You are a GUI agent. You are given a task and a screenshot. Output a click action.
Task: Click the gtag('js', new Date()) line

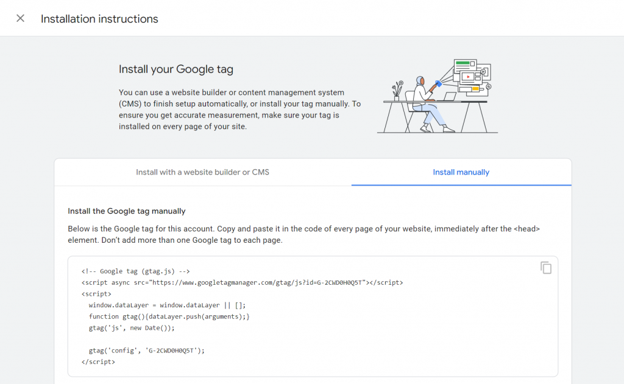tap(131, 328)
